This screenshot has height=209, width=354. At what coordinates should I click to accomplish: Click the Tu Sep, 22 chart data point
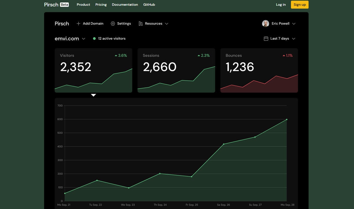(x=97, y=180)
